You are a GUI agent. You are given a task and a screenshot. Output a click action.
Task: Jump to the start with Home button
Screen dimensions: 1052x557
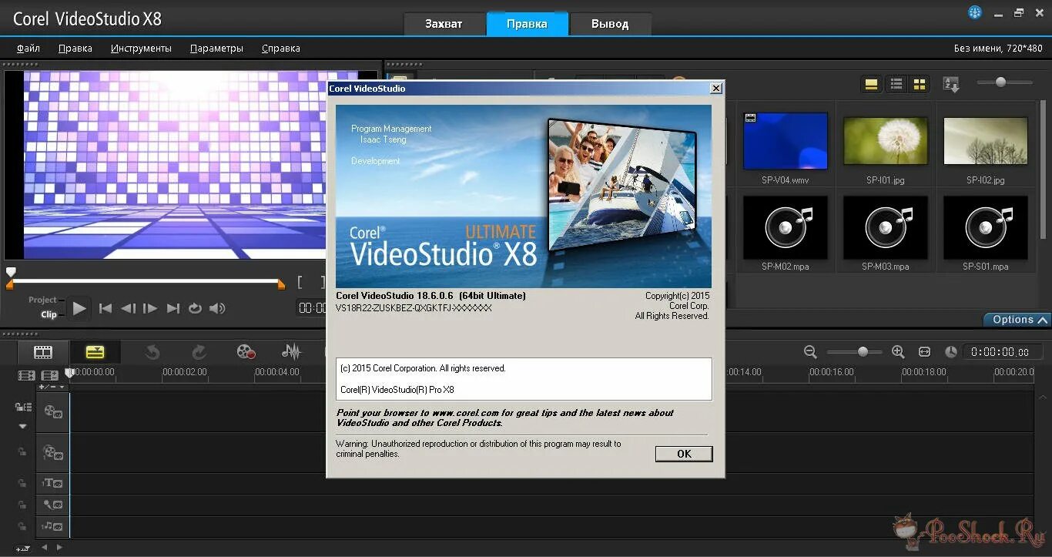106,308
